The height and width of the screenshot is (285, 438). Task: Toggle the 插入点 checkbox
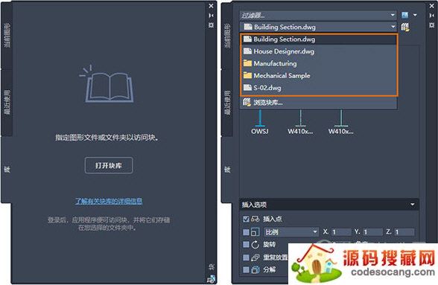(246, 219)
